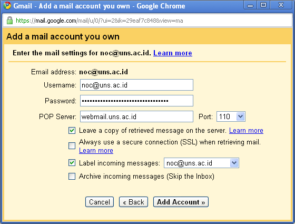Open the Port 110 dropdown
This screenshot has width=295, height=224.
click(x=231, y=116)
